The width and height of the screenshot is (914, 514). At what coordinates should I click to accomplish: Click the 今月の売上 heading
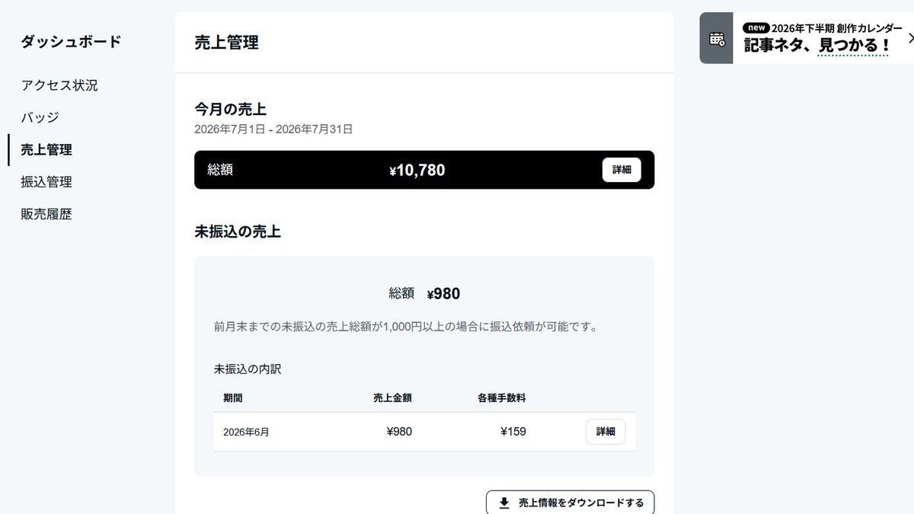point(231,109)
